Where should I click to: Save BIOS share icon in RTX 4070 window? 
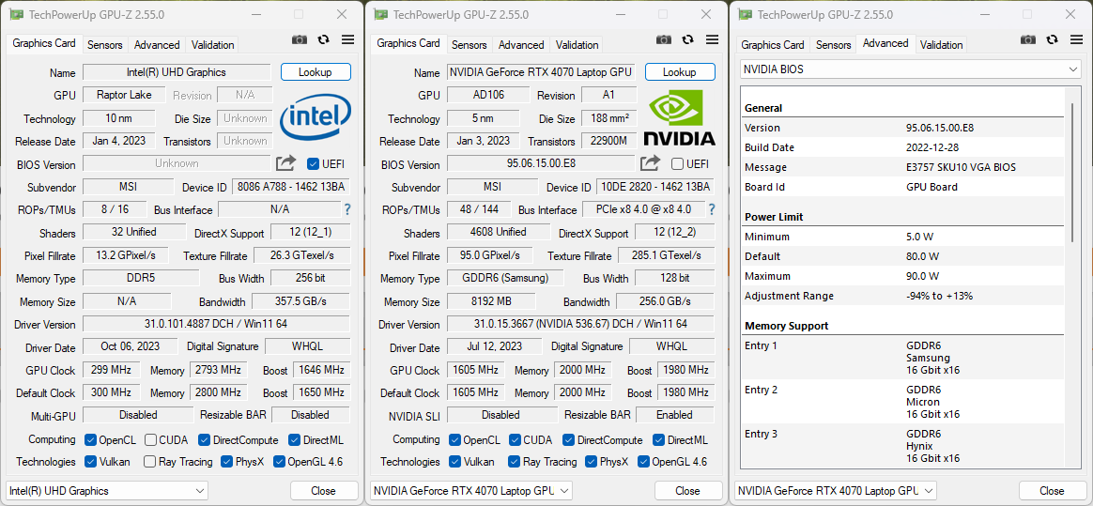[x=651, y=163]
